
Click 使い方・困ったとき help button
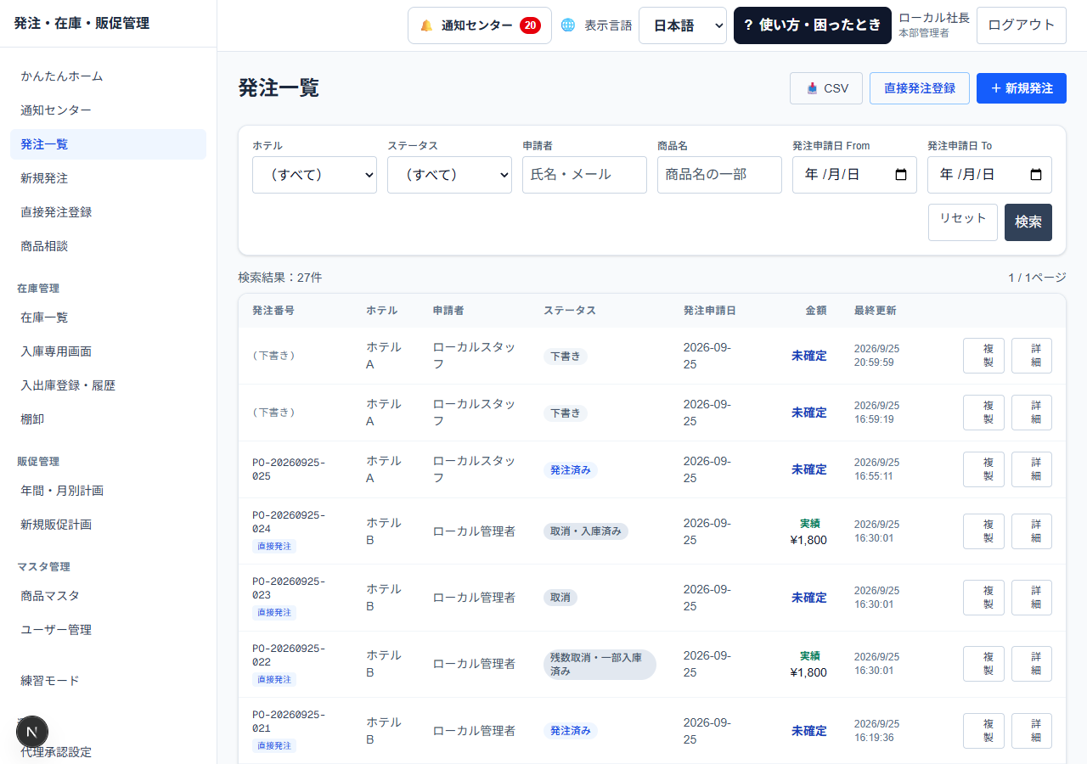[x=813, y=25]
